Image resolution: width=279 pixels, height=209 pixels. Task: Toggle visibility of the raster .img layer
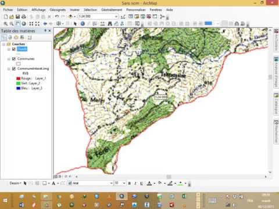pyautogui.click(x=14, y=69)
